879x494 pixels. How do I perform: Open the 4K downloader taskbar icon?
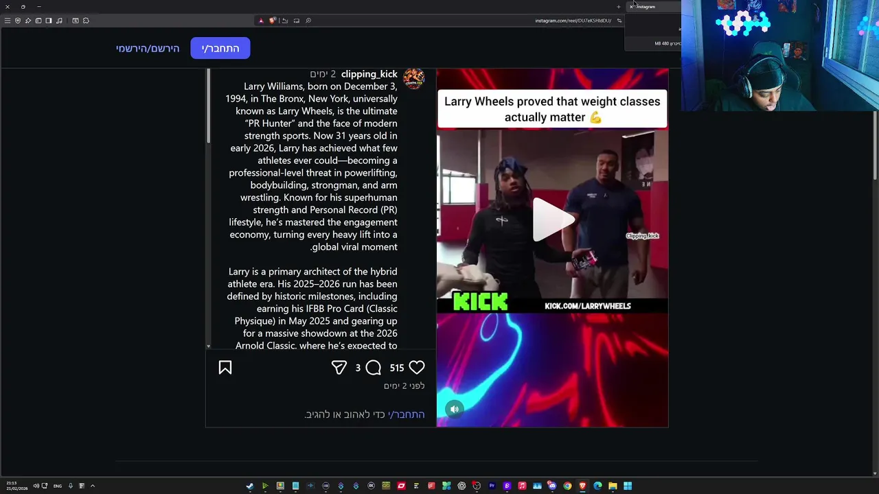coord(372,486)
